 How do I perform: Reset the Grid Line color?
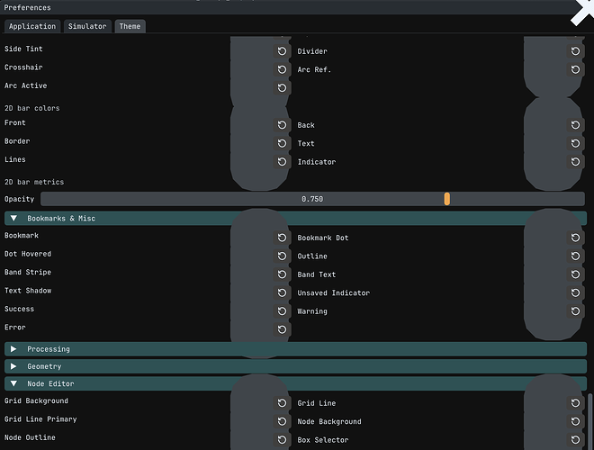(575, 403)
